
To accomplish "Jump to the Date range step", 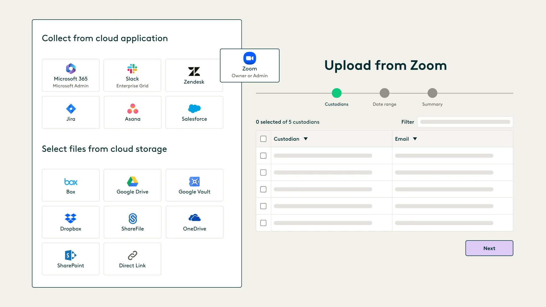I will [384, 93].
